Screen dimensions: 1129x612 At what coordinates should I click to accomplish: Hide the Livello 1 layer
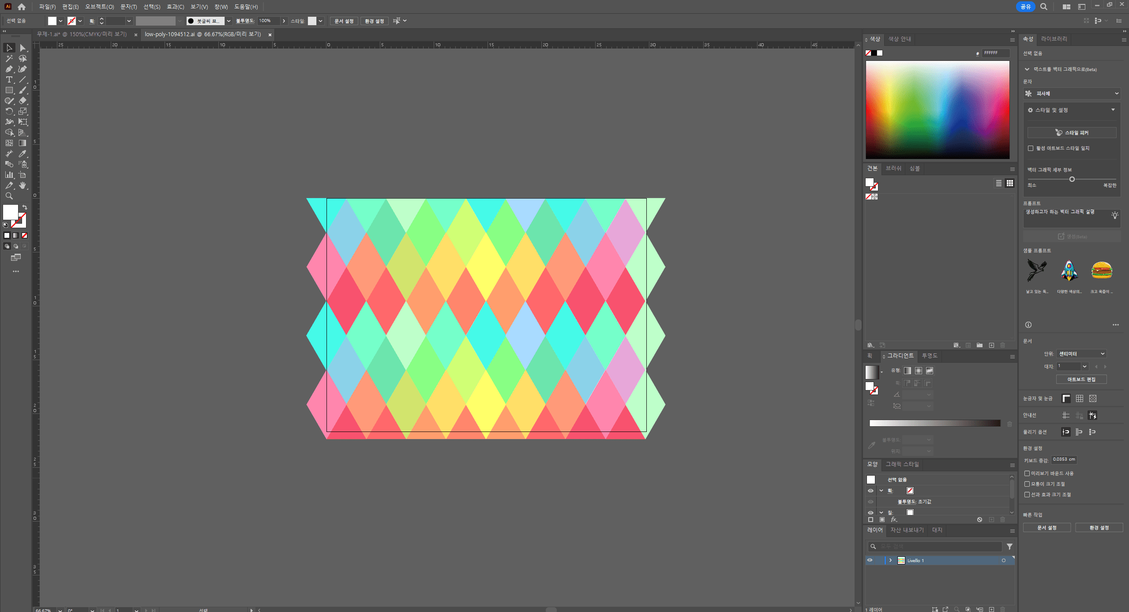point(870,560)
